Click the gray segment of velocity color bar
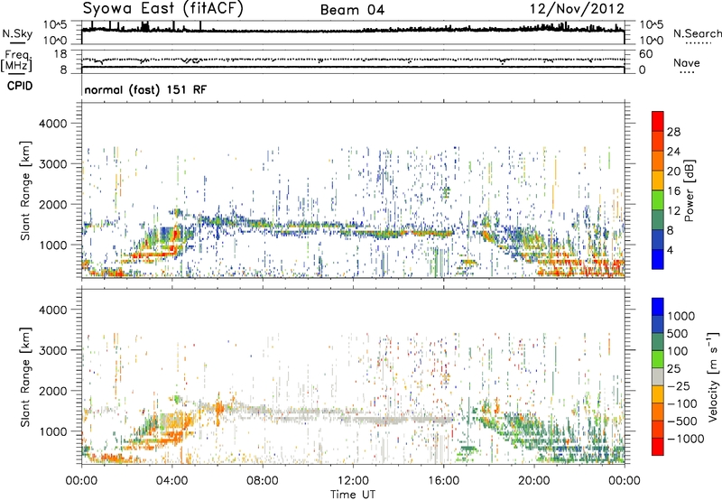722x500 pixels. pos(658,377)
